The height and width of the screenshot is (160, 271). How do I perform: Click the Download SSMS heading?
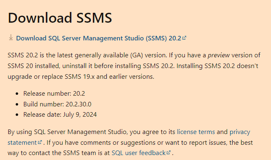click(60, 18)
